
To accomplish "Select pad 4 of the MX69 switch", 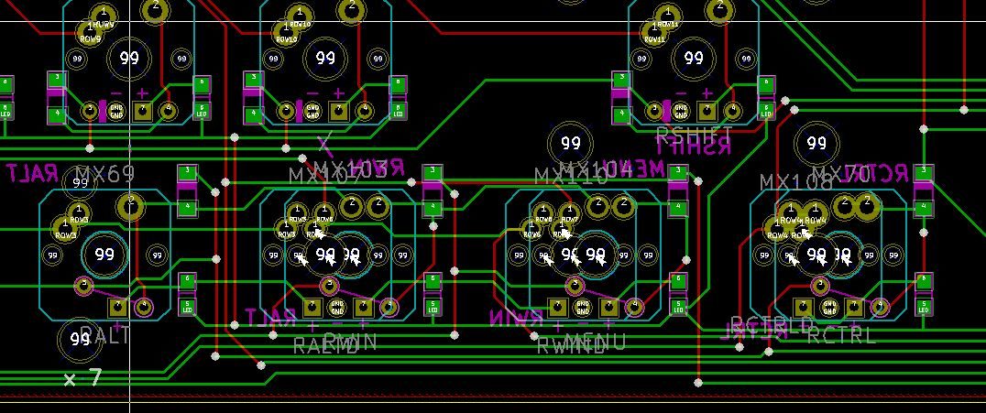I will click(144, 307).
